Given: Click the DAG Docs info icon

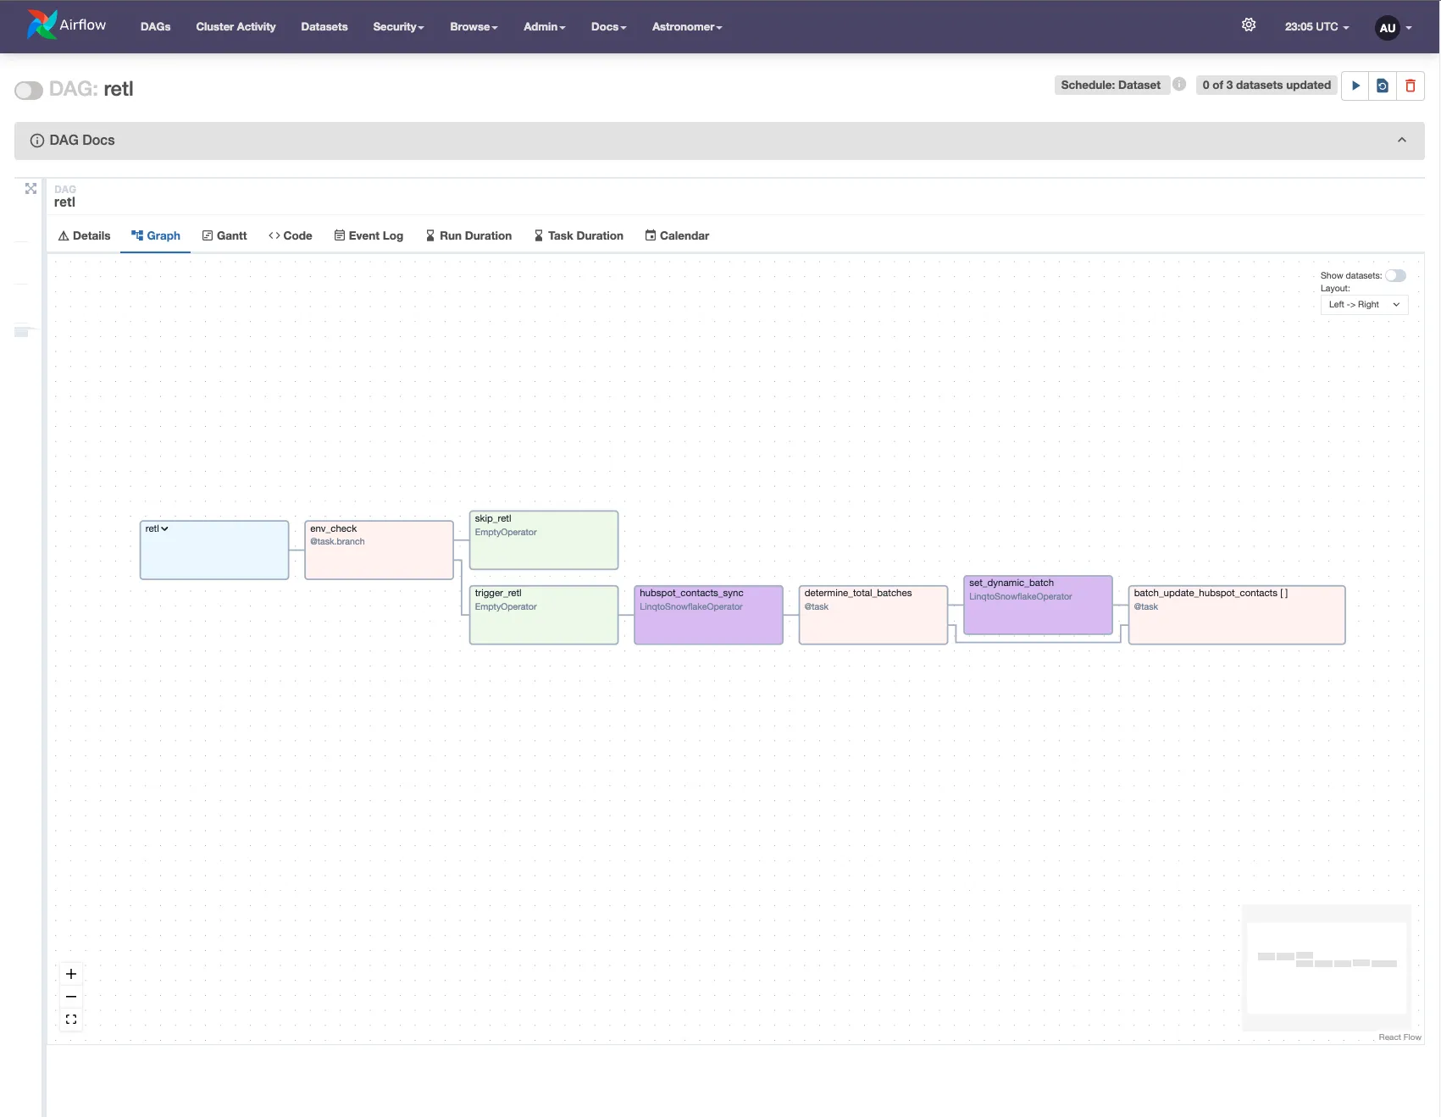Looking at the screenshot, I should [37, 141].
